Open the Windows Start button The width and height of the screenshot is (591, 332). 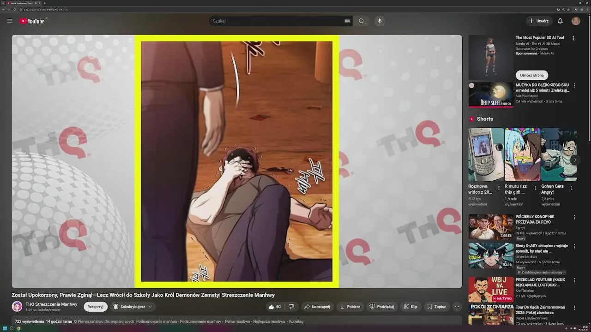click(x=5, y=328)
